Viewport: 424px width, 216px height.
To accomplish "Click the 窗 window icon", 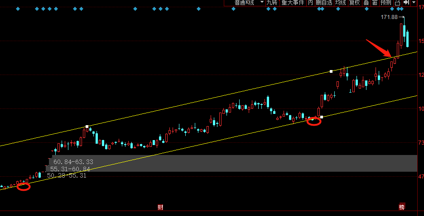I will pos(375,3).
